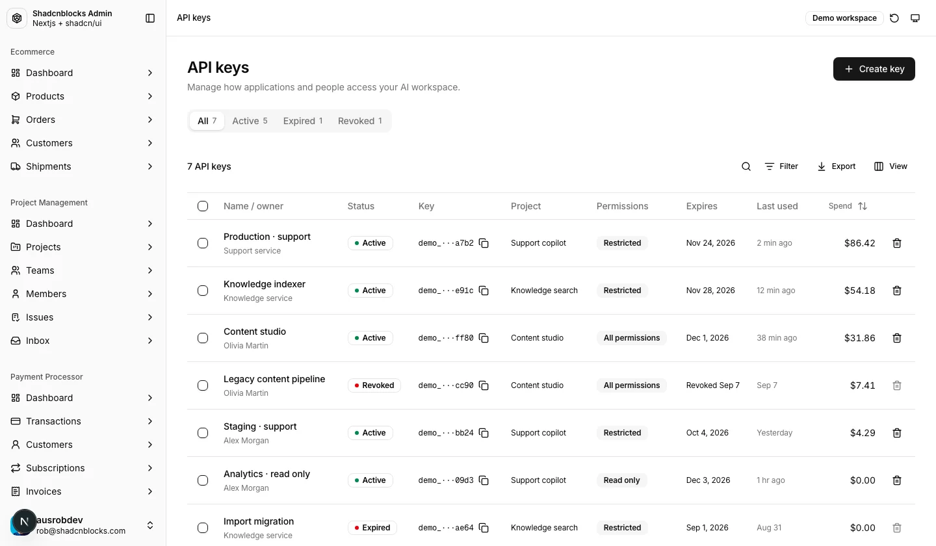Copy the key demo_···ff80
Screen dimensions: 936x546
tap(484, 338)
